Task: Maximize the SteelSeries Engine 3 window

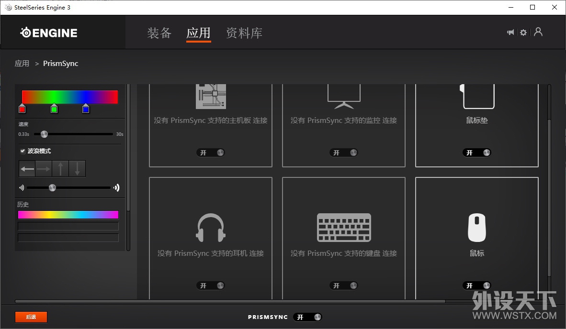Action: tap(532, 7)
